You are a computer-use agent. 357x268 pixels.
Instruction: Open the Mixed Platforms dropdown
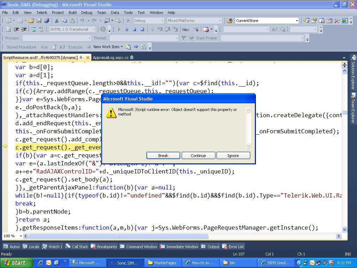point(220,21)
